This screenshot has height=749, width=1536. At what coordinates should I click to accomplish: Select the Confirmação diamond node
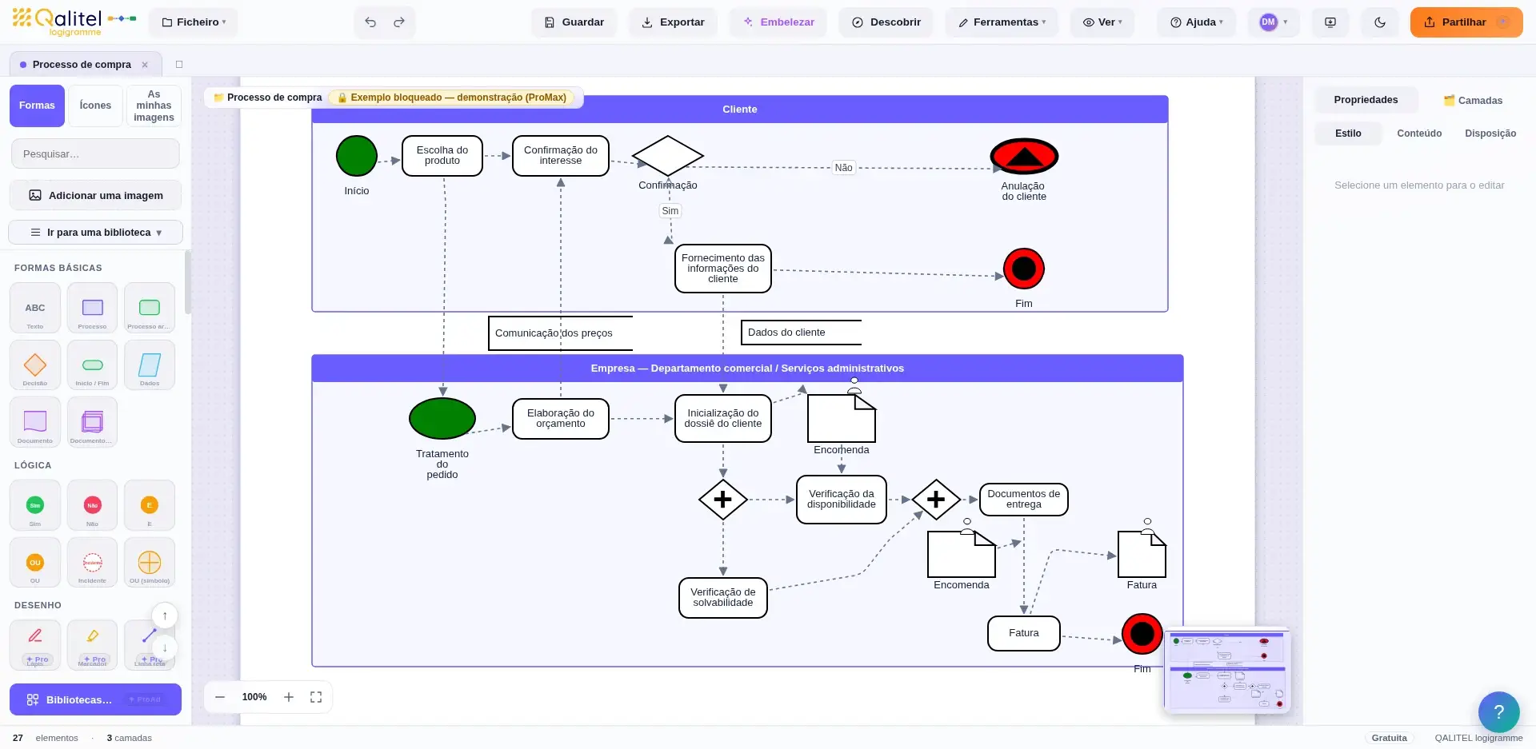pyautogui.click(x=668, y=156)
